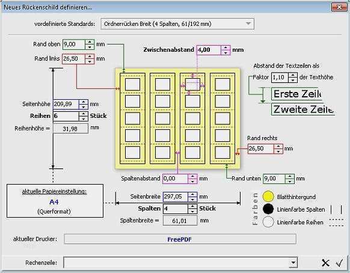Viewport: 350px width, 273px height.
Task: Increase Rand unten value with up arrow
Action: pyautogui.click(x=290, y=176)
